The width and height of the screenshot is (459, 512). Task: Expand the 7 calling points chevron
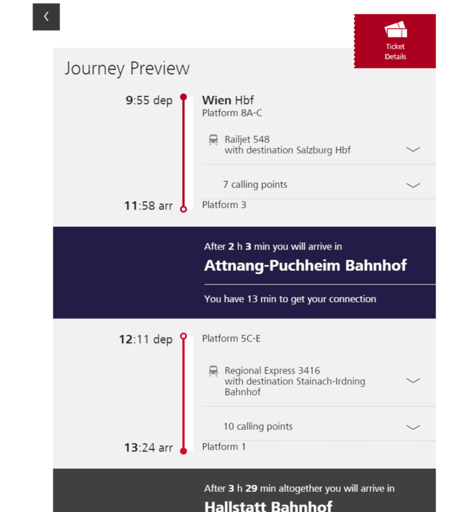click(x=413, y=185)
